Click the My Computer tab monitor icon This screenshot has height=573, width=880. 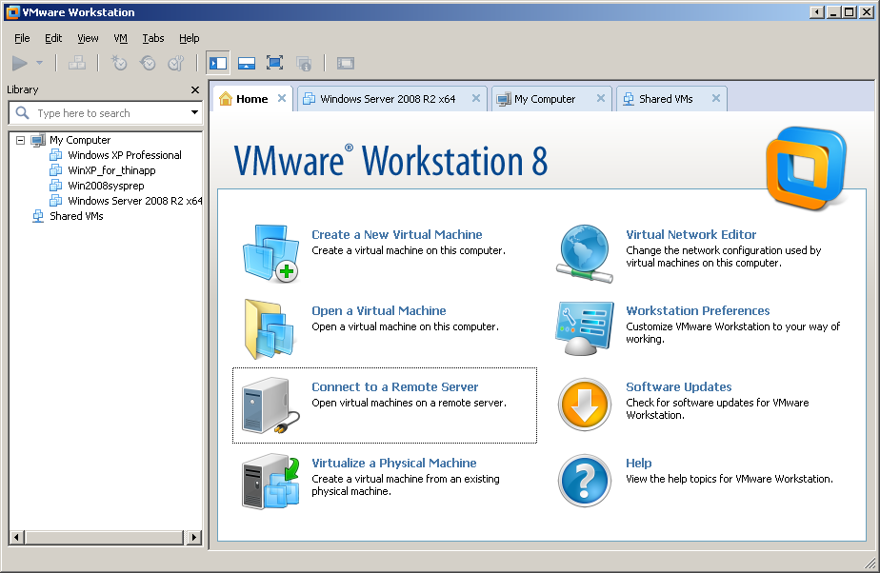504,99
